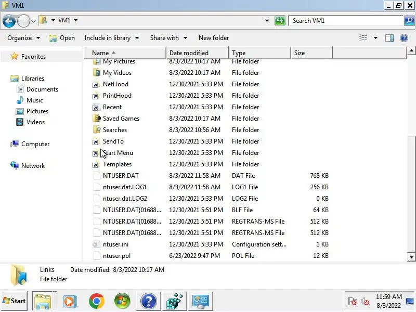
Task: Expand the Share with dropdown
Action: (x=168, y=38)
